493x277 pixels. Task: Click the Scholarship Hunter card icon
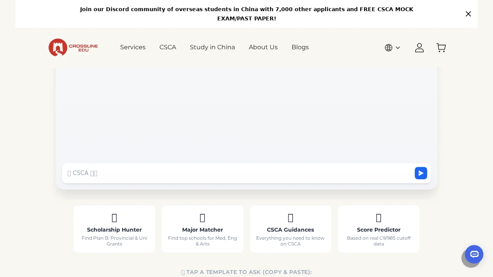click(114, 218)
